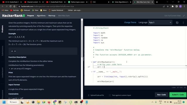Open the Chrome profile avatar
Viewport: 187px width, 105px height.
181,6
